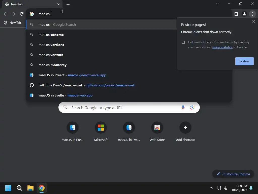Open the macOS in Pre... shortcut
This screenshot has height=194, width=258.
[72, 131]
